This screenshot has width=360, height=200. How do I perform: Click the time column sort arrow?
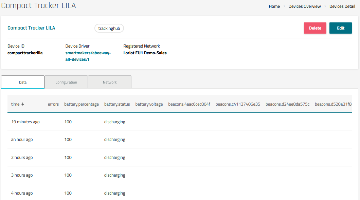(23, 104)
